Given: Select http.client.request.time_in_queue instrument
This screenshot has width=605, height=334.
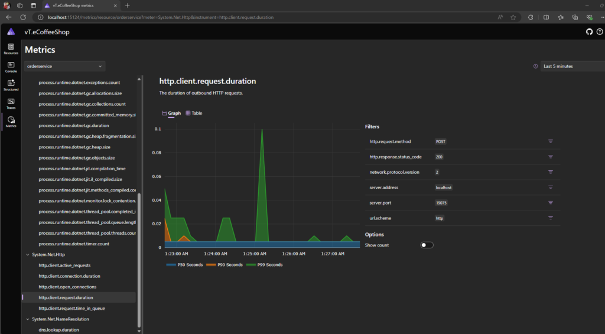Looking at the screenshot, I should click(x=71, y=309).
